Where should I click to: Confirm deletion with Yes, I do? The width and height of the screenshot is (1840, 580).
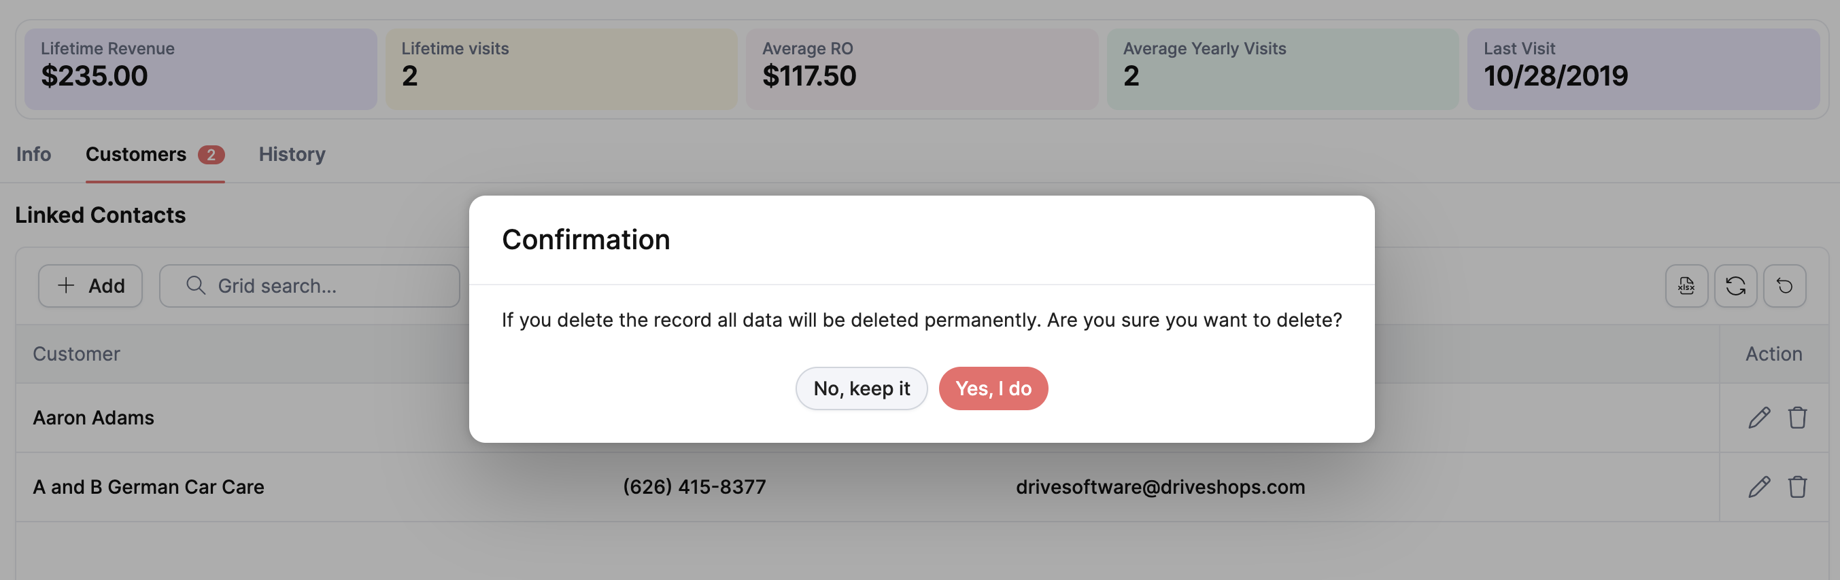click(993, 388)
